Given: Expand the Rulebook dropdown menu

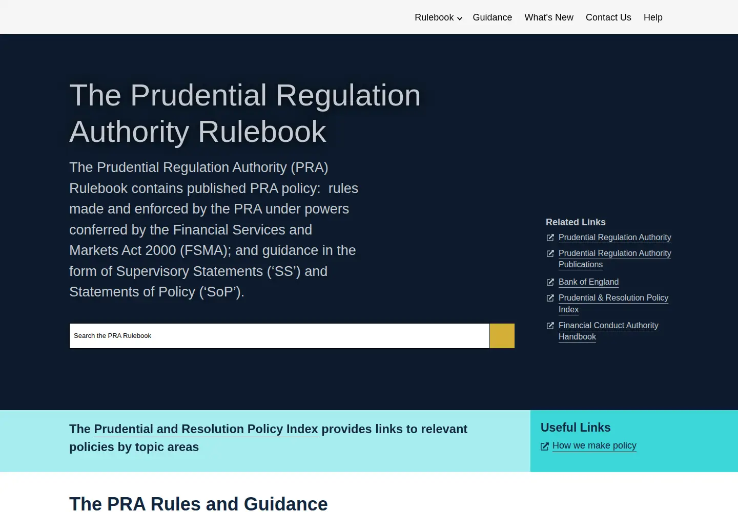Looking at the screenshot, I should click(x=438, y=17).
